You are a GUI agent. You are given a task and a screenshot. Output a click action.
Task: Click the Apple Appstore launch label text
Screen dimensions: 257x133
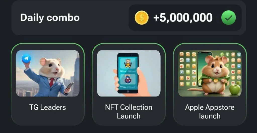(210, 112)
